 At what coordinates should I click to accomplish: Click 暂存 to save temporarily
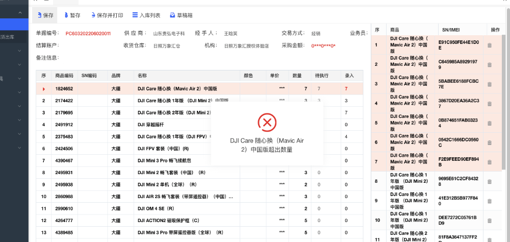[71, 15]
